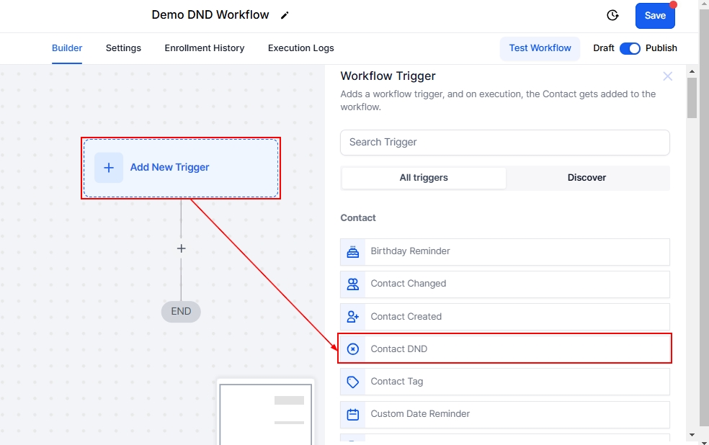View the Execution Logs tab
709x445 pixels.
click(x=301, y=48)
